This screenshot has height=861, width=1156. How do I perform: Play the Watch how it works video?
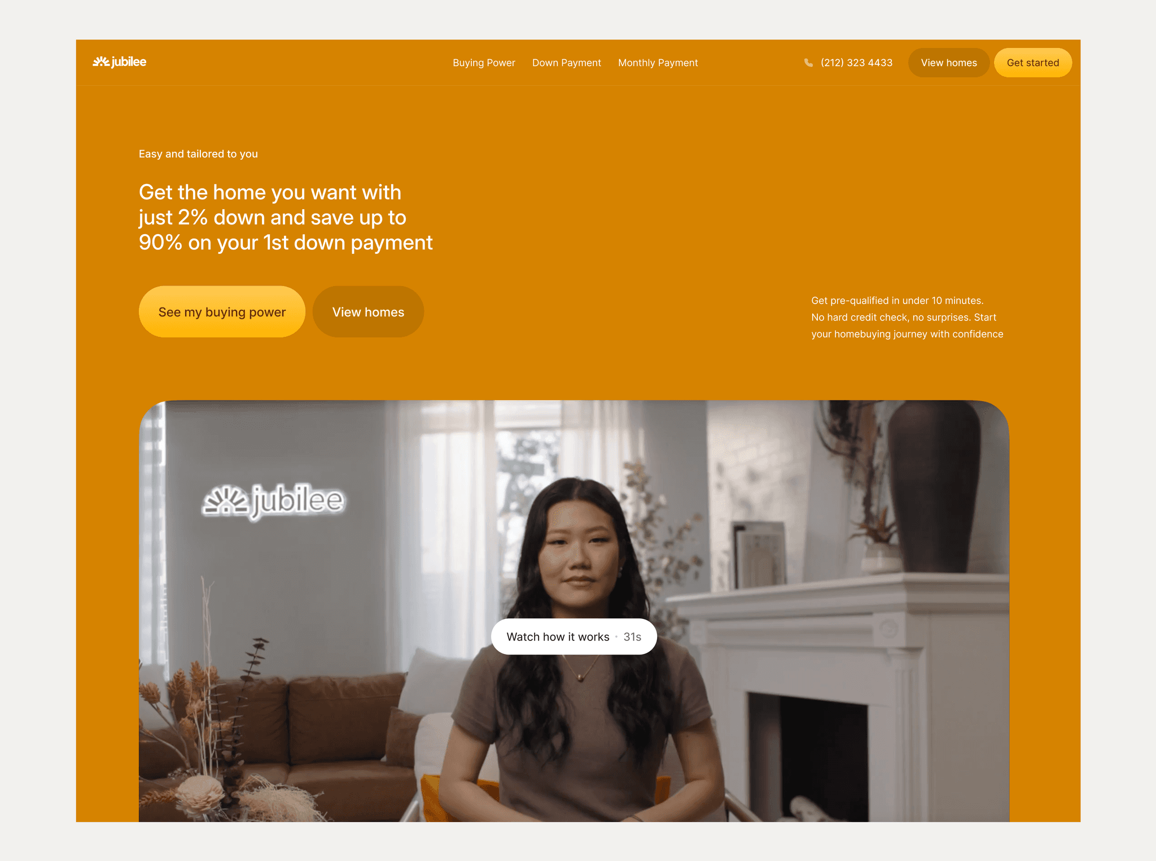coord(573,636)
